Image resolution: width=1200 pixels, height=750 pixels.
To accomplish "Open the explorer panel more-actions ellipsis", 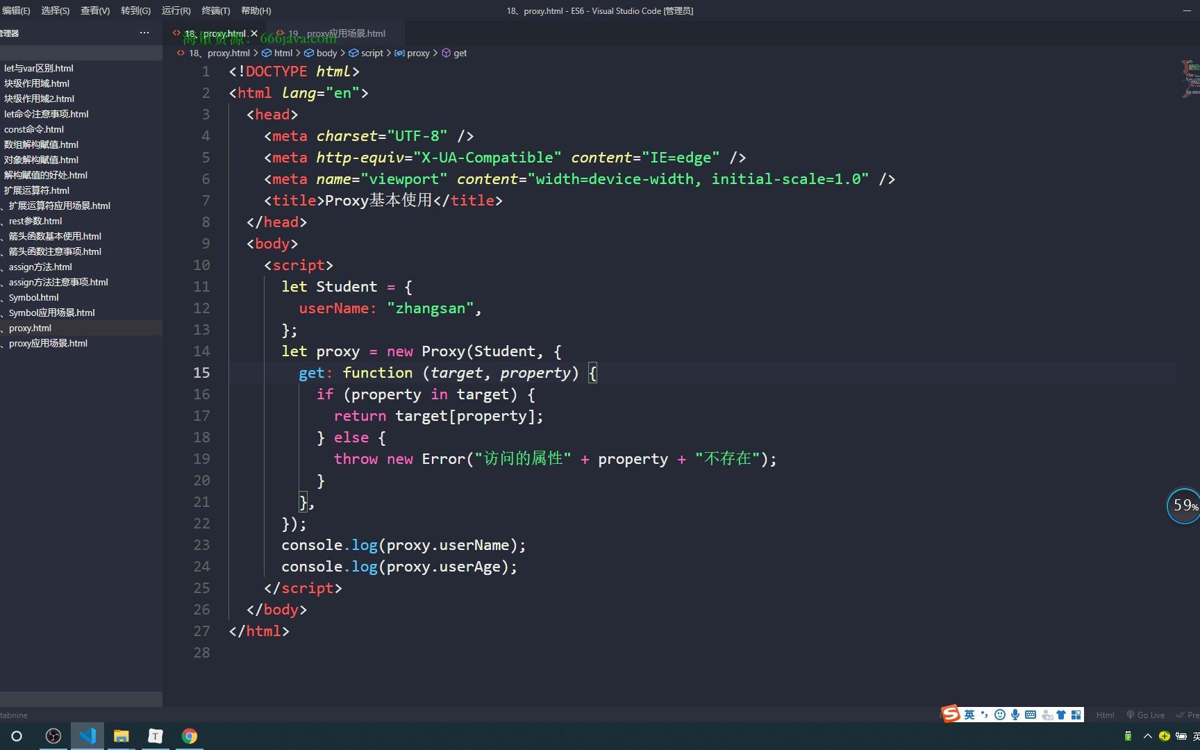I will [144, 33].
